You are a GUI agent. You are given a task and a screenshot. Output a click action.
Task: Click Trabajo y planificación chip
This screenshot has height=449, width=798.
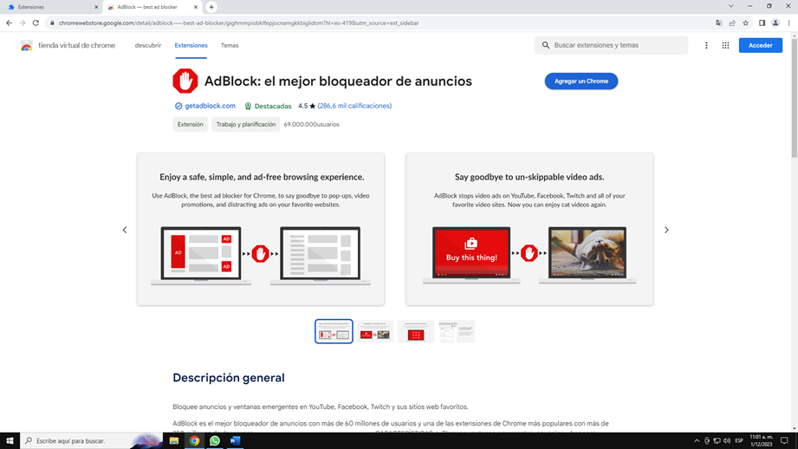tap(246, 124)
